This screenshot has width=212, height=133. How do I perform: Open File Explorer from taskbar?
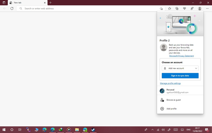coord(77,130)
